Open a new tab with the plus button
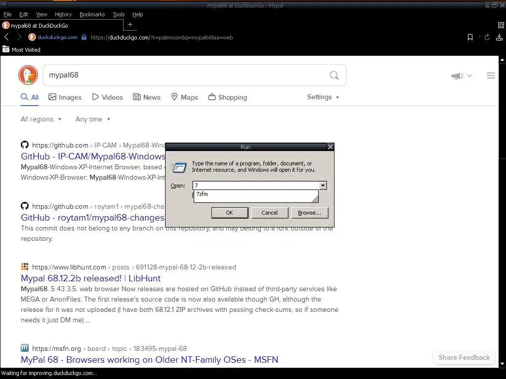The height and width of the screenshot is (379, 506). point(130,25)
